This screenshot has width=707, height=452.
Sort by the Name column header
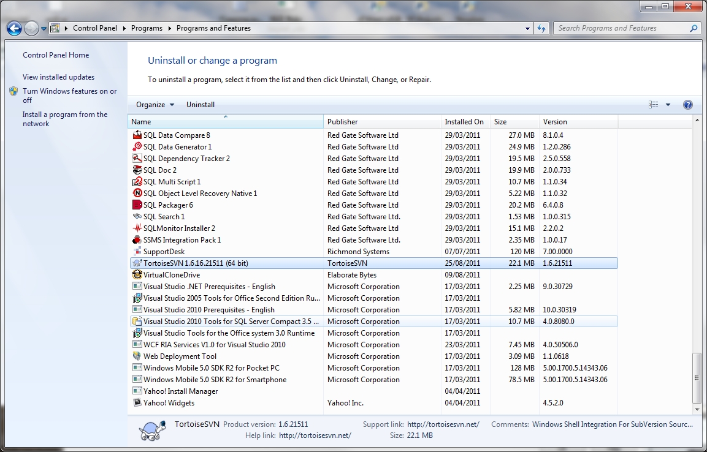(x=226, y=121)
